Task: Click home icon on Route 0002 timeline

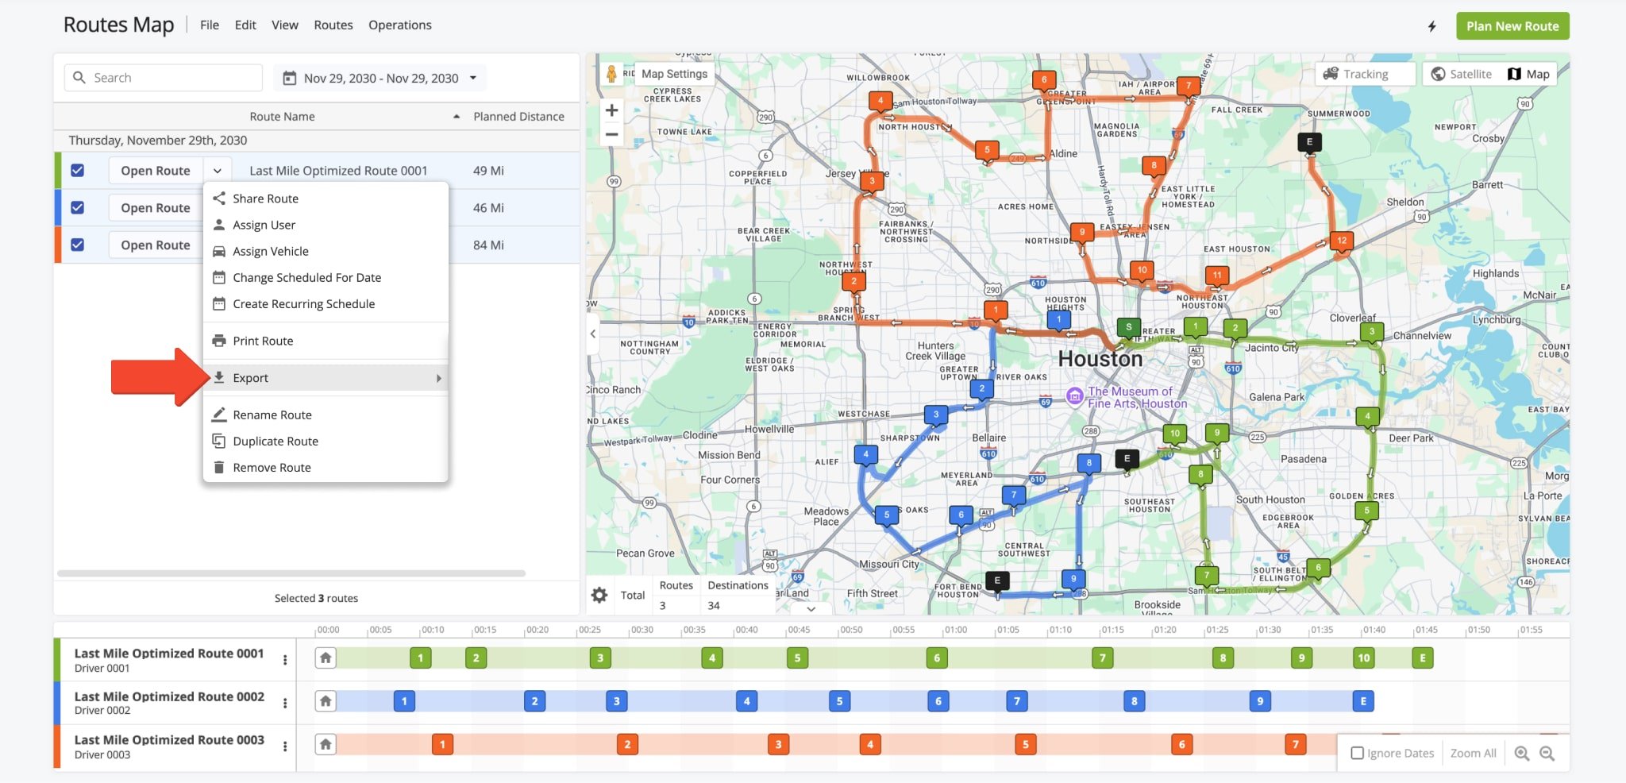Action: [x=326, y=700]
